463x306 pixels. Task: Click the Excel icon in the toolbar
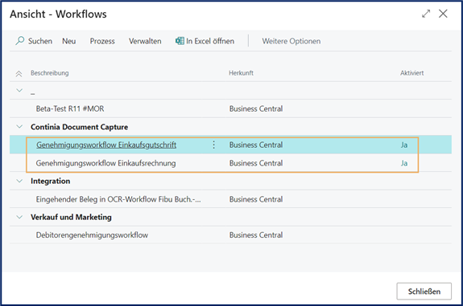pos(180,41)
